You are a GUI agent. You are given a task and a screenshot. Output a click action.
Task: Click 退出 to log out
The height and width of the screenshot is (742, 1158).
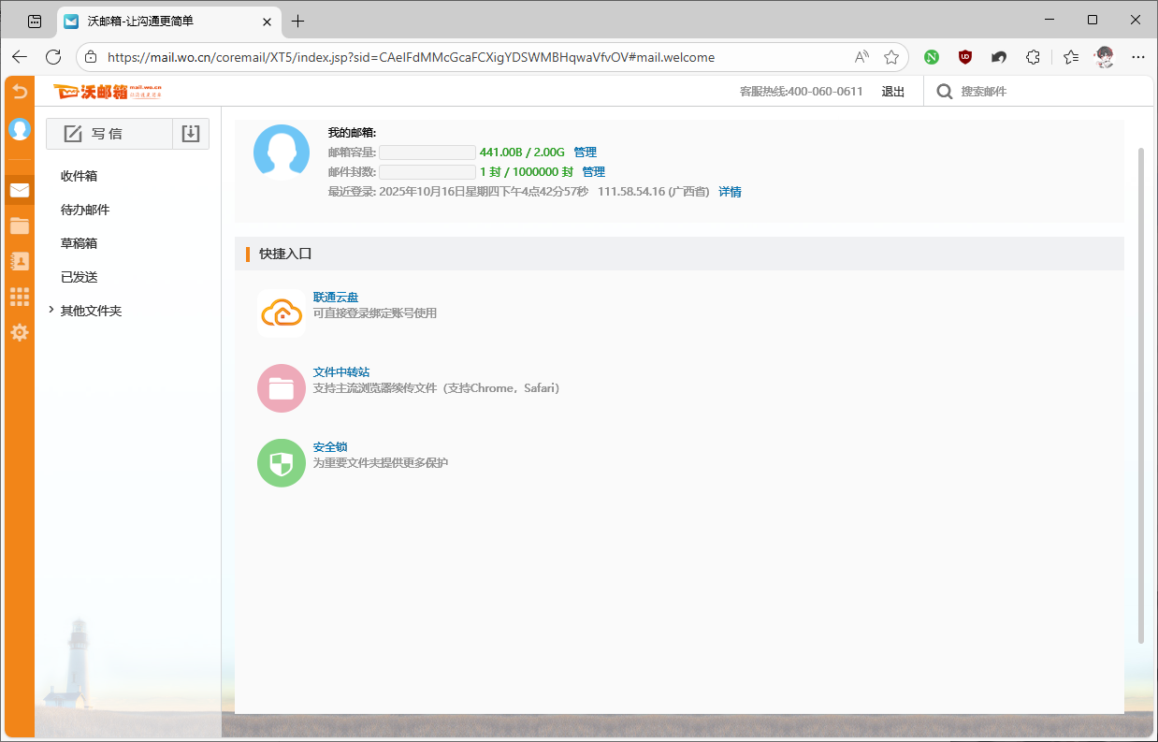click(x=892, y=92)
